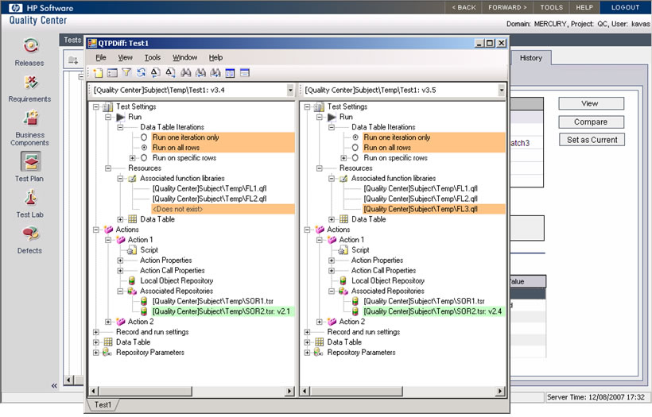Screen dimensions: 652x417
Task: Click the Set as Current button
Action: pyautogui.click(x=592, y=140)
